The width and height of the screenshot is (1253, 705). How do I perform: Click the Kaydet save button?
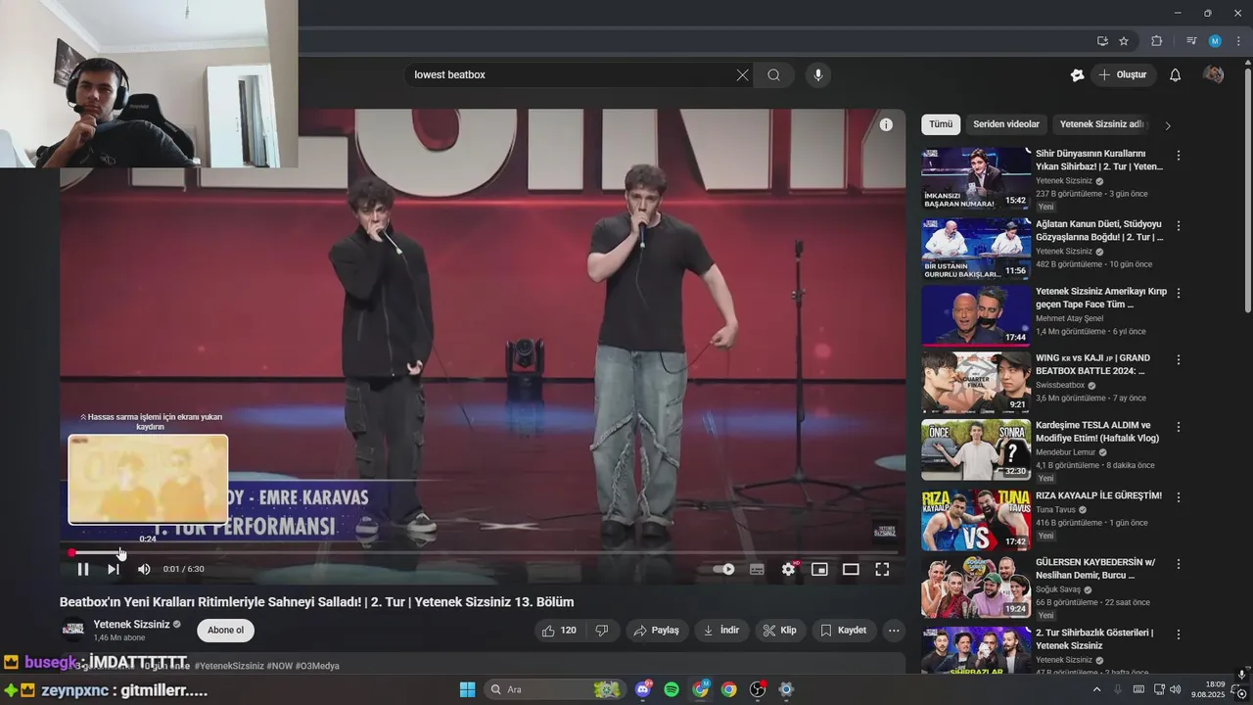[x=844, y=631]
